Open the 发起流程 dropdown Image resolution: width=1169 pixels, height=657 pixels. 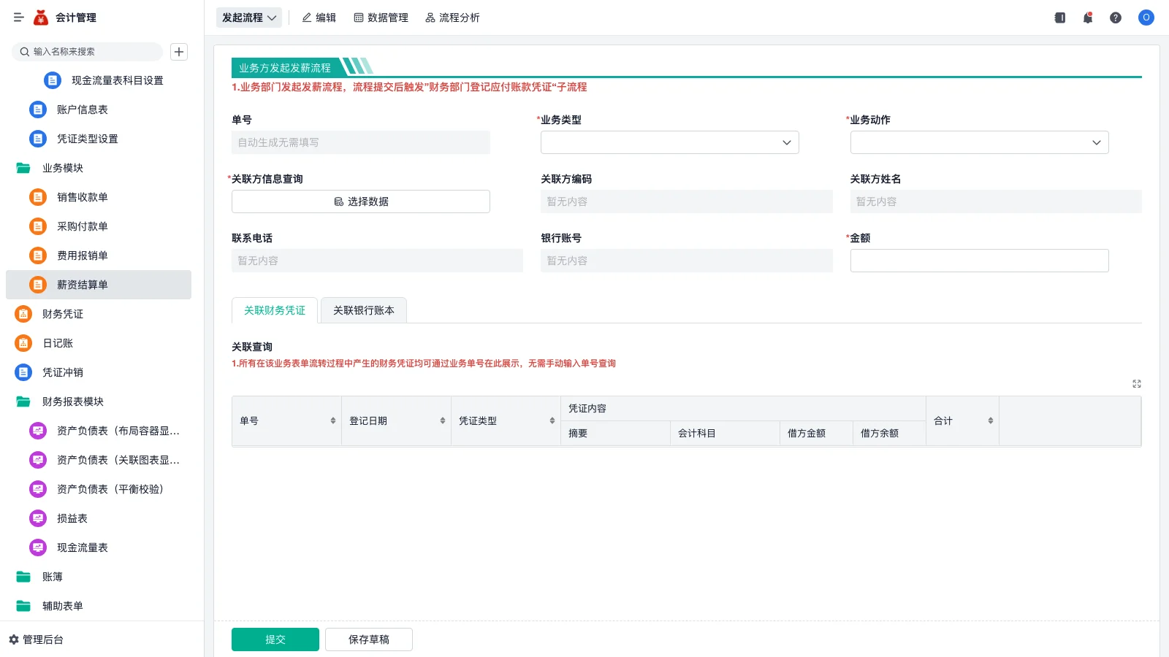pyautogui.click(x=249, y=18)
